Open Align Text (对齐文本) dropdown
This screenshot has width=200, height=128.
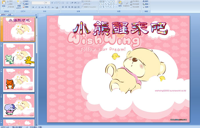87,4
